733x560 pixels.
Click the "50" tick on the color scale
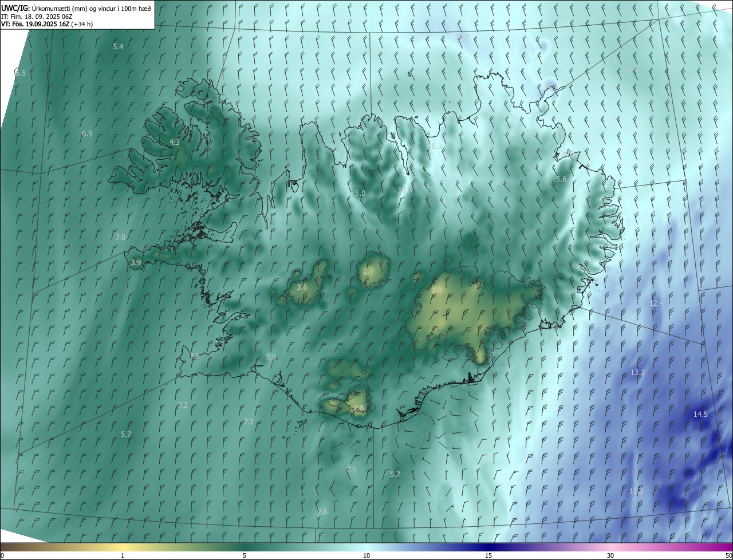[728, 555]
